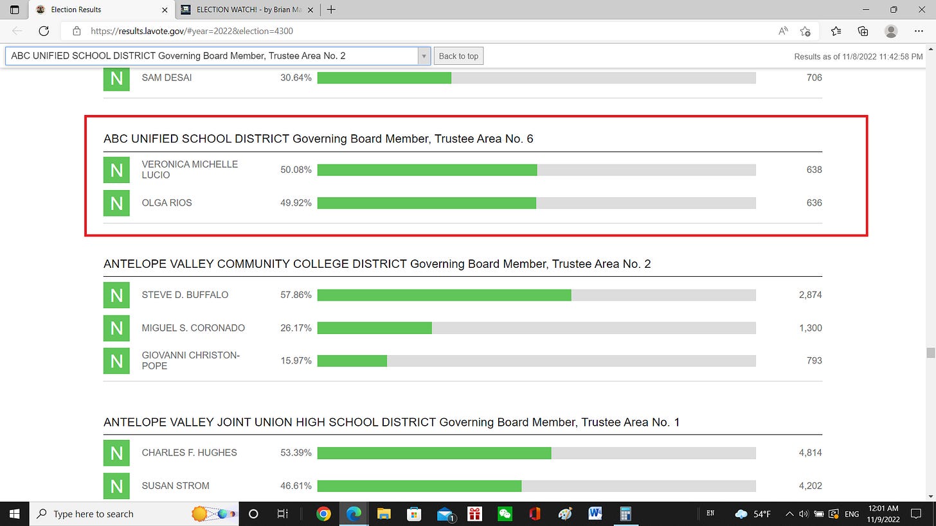Open the contest selection combo box
The width and height of the screenshot is (936, 526).
point(218,56)
